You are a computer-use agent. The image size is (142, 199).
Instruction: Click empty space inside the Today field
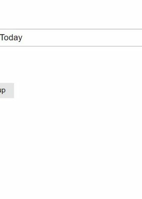tap(82, 38)
